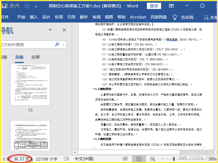The height and width of the screenshot is (163, 218).
Task: Click the zoom out minus button
Action: tap(162, 159)
